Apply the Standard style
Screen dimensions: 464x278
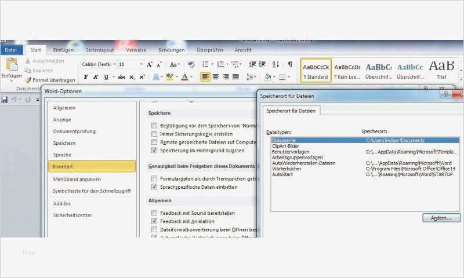[316, 71]
